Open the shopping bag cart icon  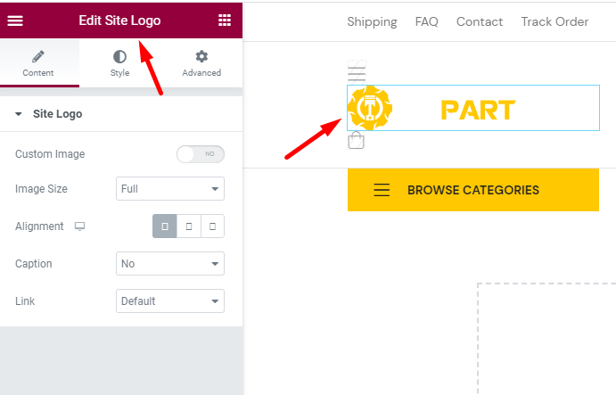(x=357, y=140)
